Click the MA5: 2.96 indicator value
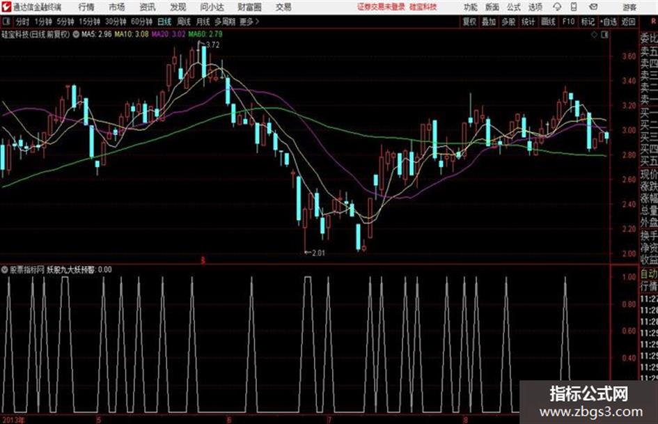Image resolution: width=658 pixels, height=424 pixels. pos(97,34)
